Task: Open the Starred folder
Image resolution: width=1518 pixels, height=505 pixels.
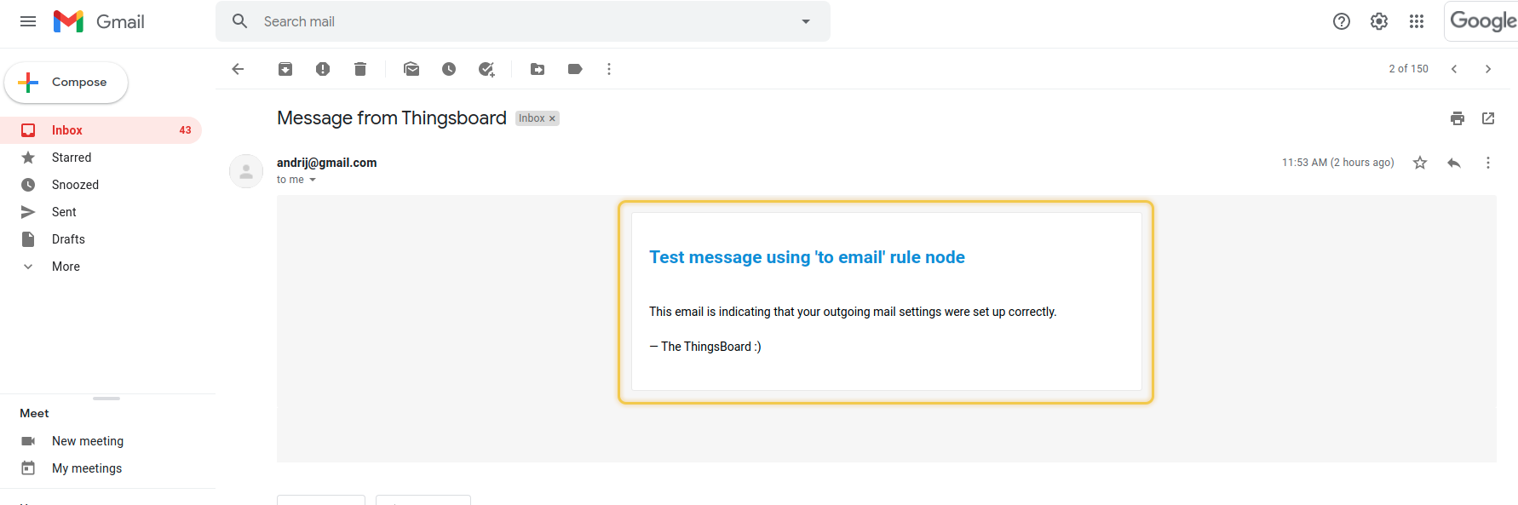Action: [72, 158]
